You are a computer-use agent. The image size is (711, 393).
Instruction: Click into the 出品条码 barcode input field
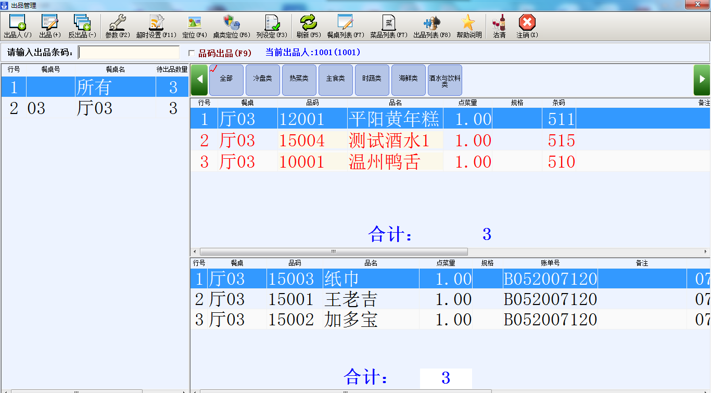(x=129, y=53)
